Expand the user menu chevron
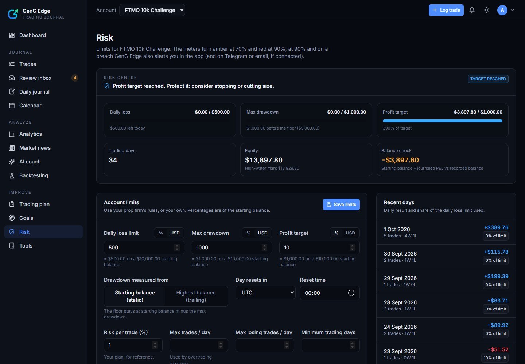 (x=512, y=10)
